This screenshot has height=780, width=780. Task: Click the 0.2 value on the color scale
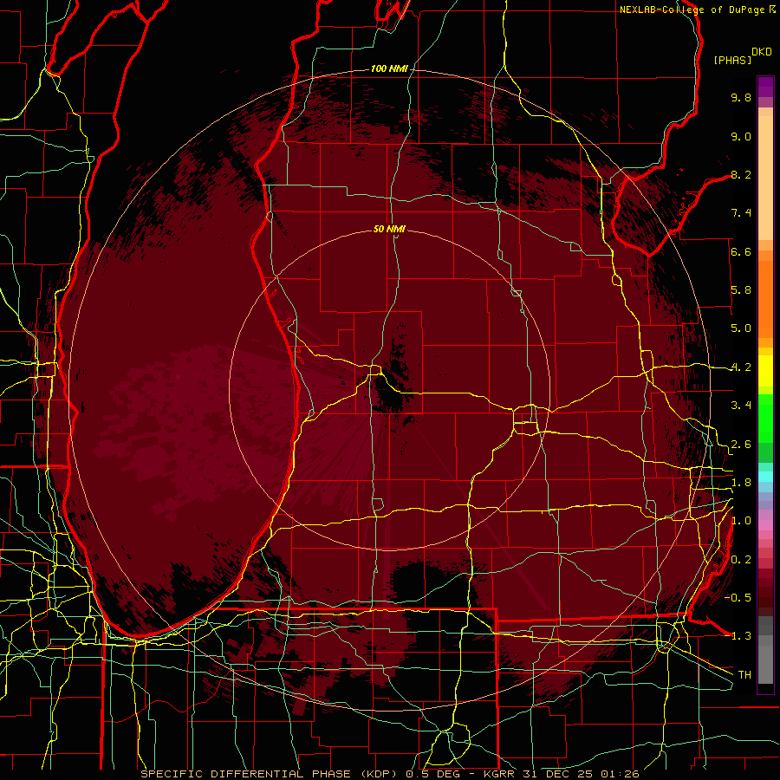tap(741, 560)
